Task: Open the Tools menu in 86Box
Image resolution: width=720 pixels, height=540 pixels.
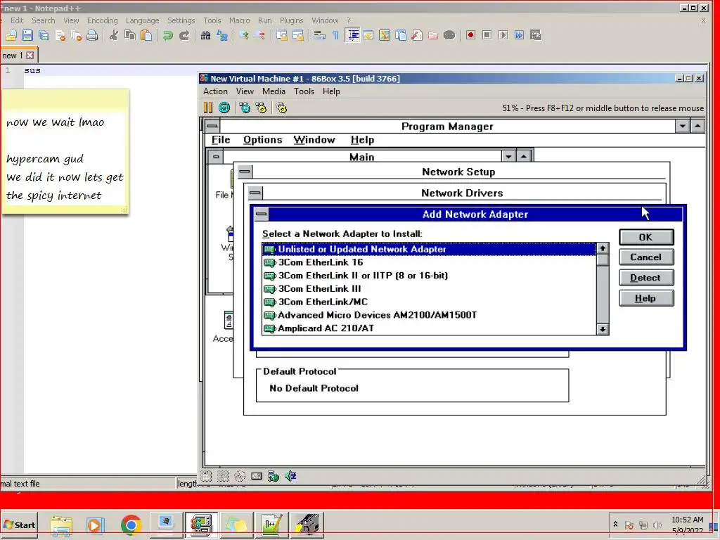Action: [x=304, y=91]
